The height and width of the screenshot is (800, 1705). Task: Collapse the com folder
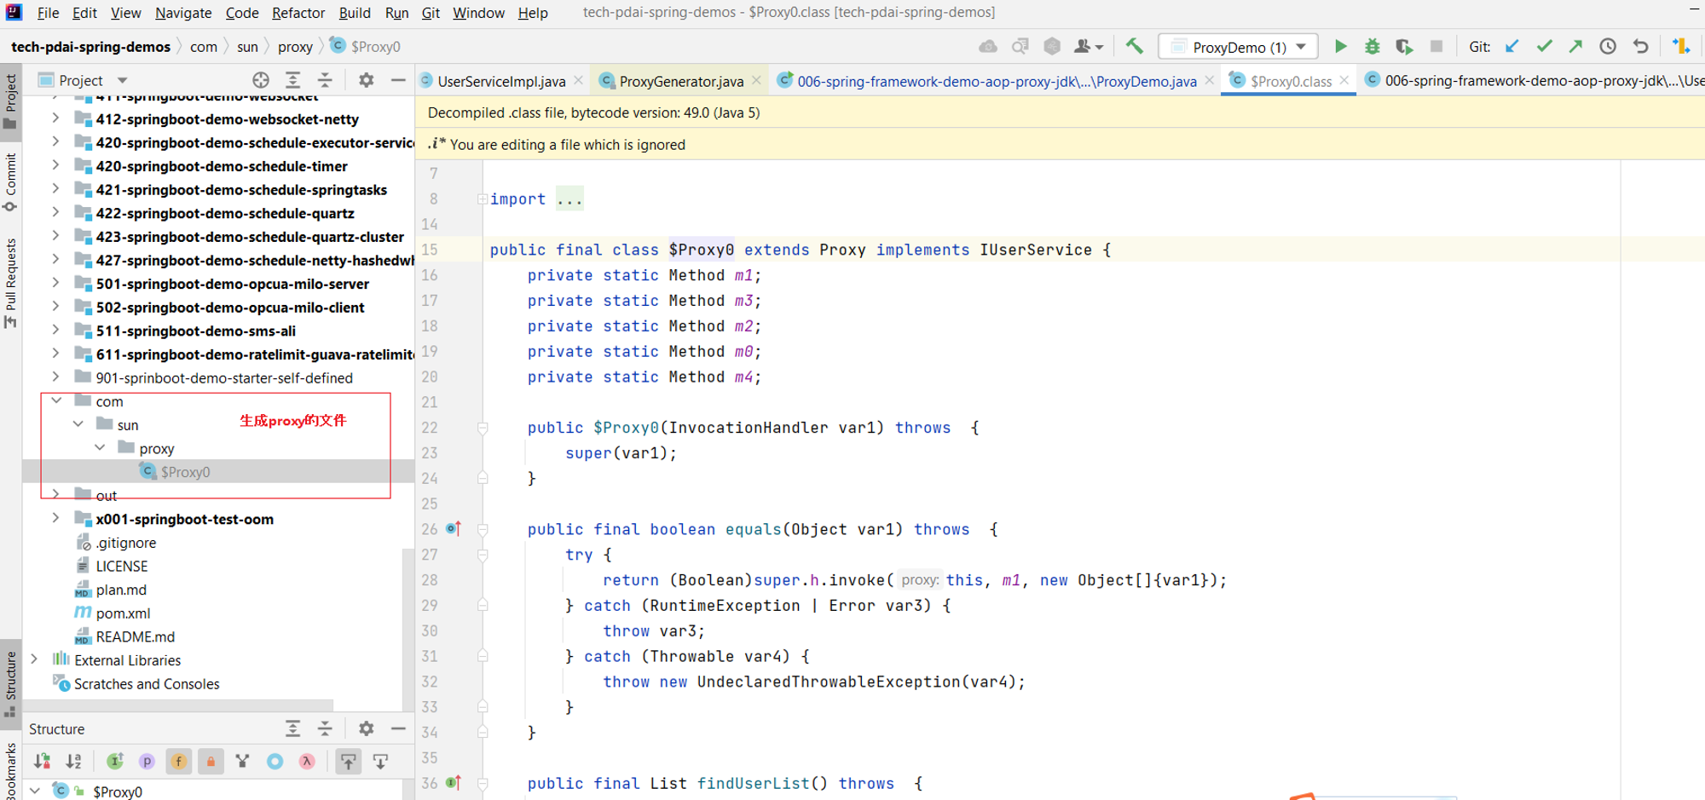pos(56,400)
